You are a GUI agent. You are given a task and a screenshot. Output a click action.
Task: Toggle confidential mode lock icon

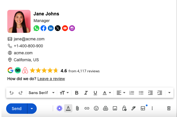point(124,108)
